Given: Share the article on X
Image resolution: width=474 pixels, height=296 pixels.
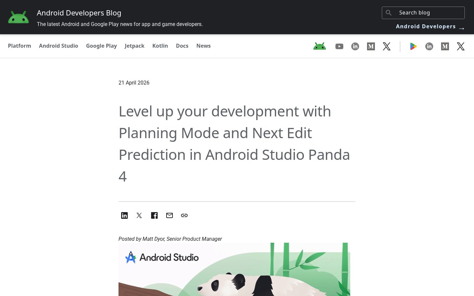Looking at the screenshot, I should (x=139, y=215).
